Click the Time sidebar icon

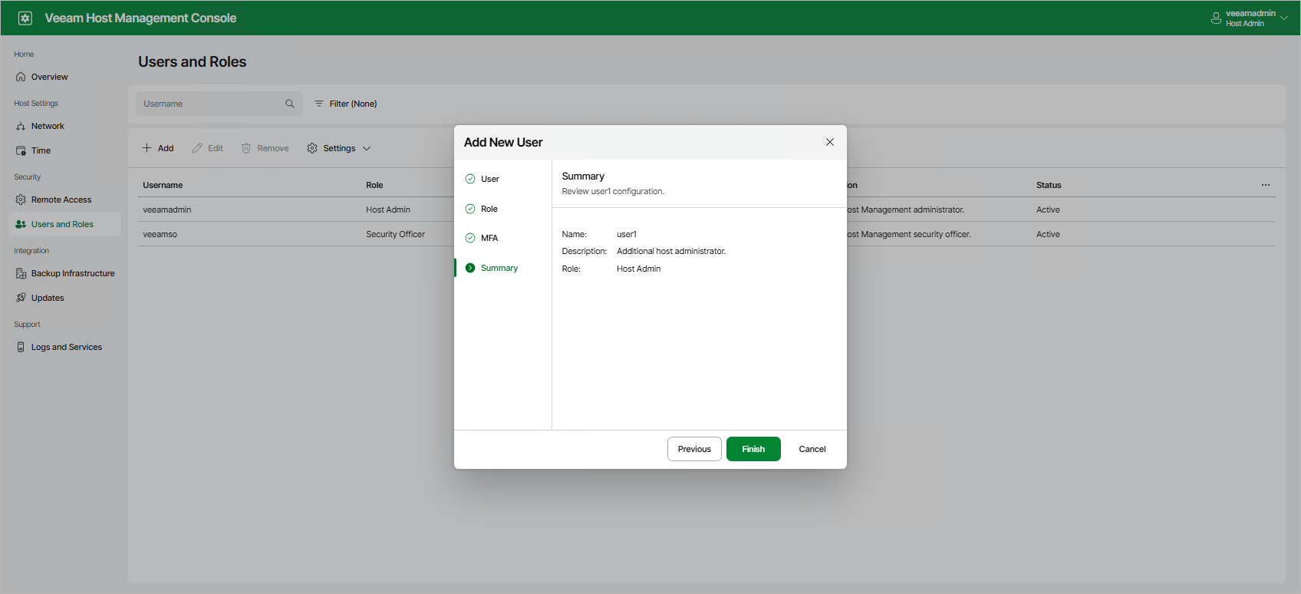[x=21, y=150]
